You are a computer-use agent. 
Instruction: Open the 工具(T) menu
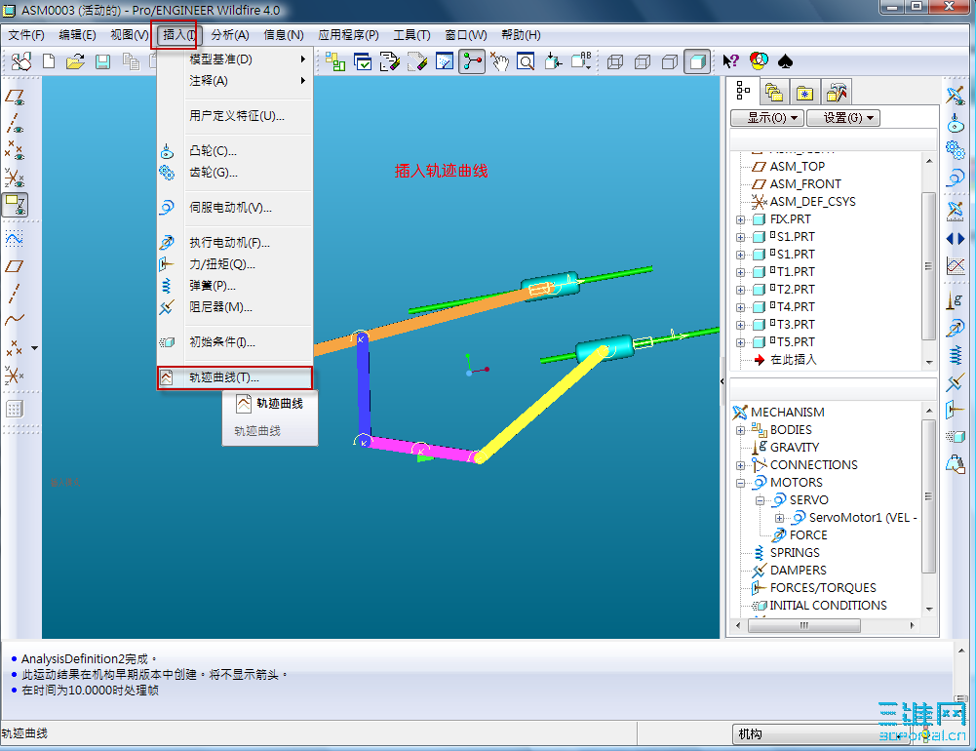(x=411, y=35)
